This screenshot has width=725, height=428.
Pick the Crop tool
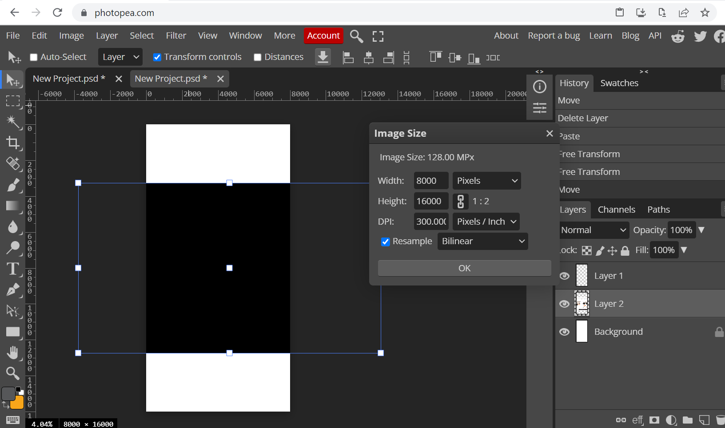point(13,143)
